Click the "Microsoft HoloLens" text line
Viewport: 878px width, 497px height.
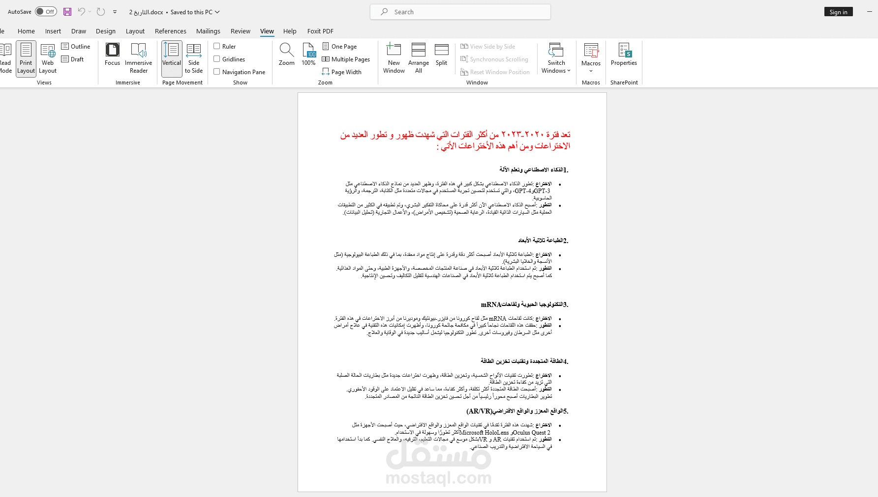coord(473,432)
